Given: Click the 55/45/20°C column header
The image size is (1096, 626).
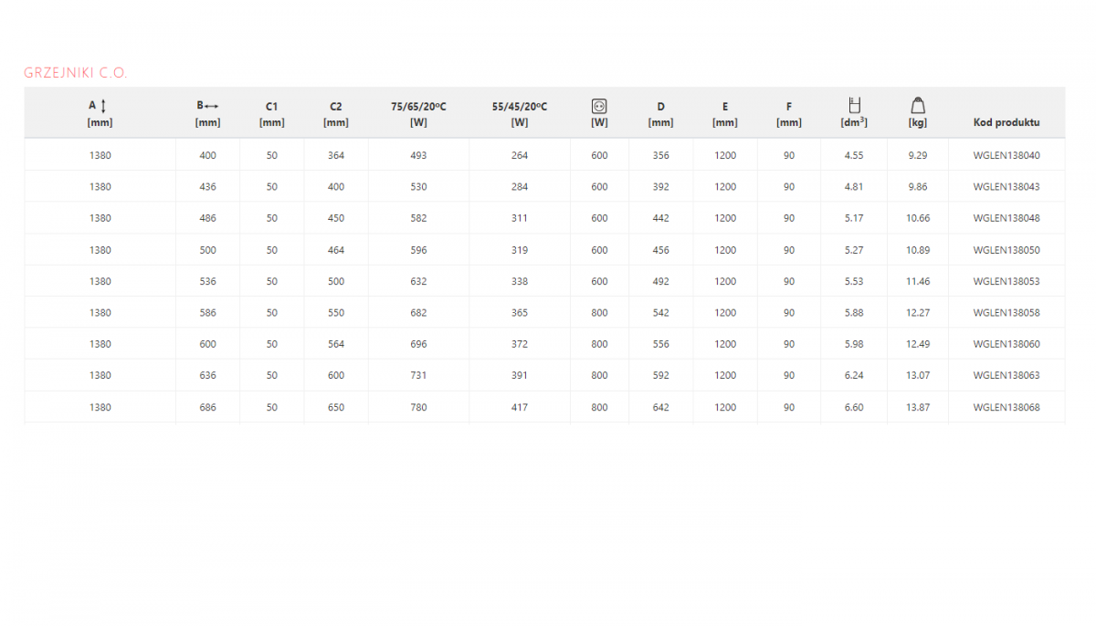Looking at the screenshot, I should [519, 107].
